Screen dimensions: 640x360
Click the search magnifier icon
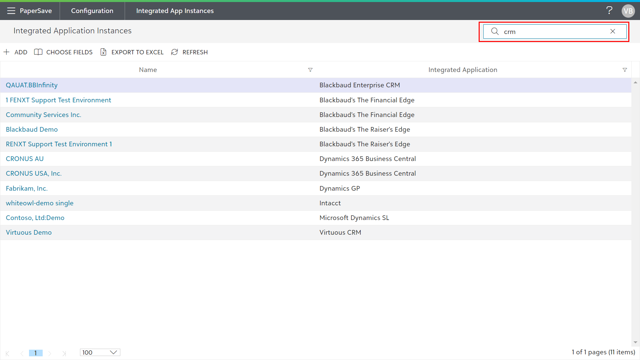pyautogui.click(x=495, y=31)
